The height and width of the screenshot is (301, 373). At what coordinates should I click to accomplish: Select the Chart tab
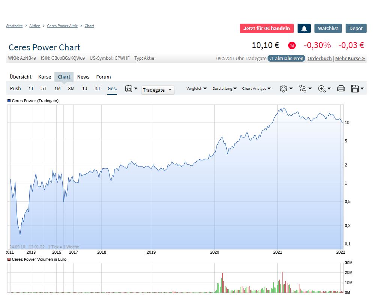click(x=64, y=77)
